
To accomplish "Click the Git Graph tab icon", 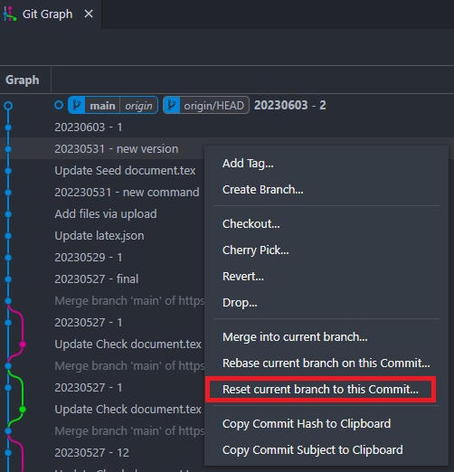I will tap(10, 14).
